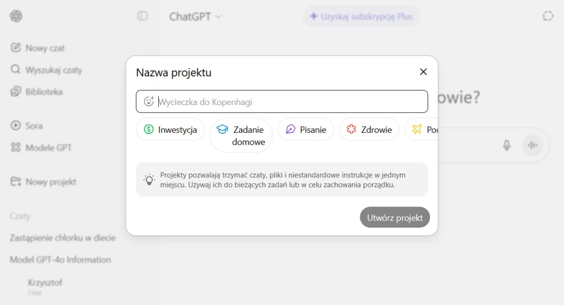This screenshot has height=305, width=564.
Task: Click the lightbulb icon in info box
Action: [x=149, y=179]
